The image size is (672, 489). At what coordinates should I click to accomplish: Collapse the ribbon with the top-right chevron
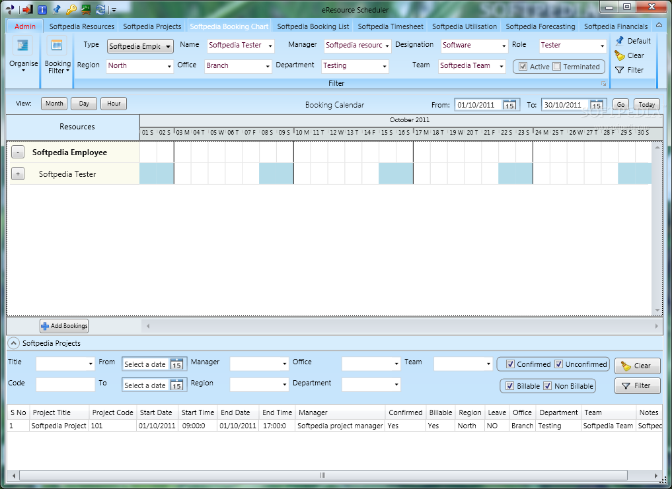[x=659, y=26]
